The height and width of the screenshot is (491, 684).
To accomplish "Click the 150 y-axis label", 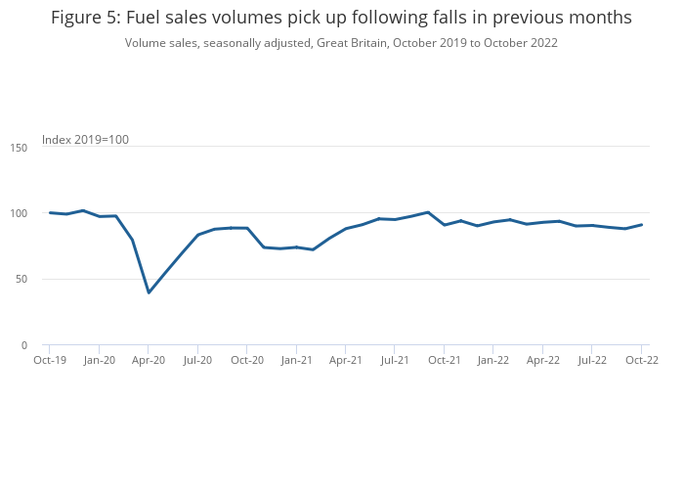I will (x=20, y=147).
